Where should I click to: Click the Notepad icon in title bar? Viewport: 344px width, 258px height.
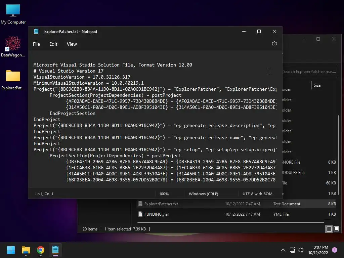click(x=36, y=32)
